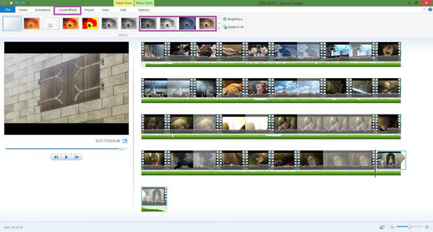Select the white flash clip in third row

[245, 124]
